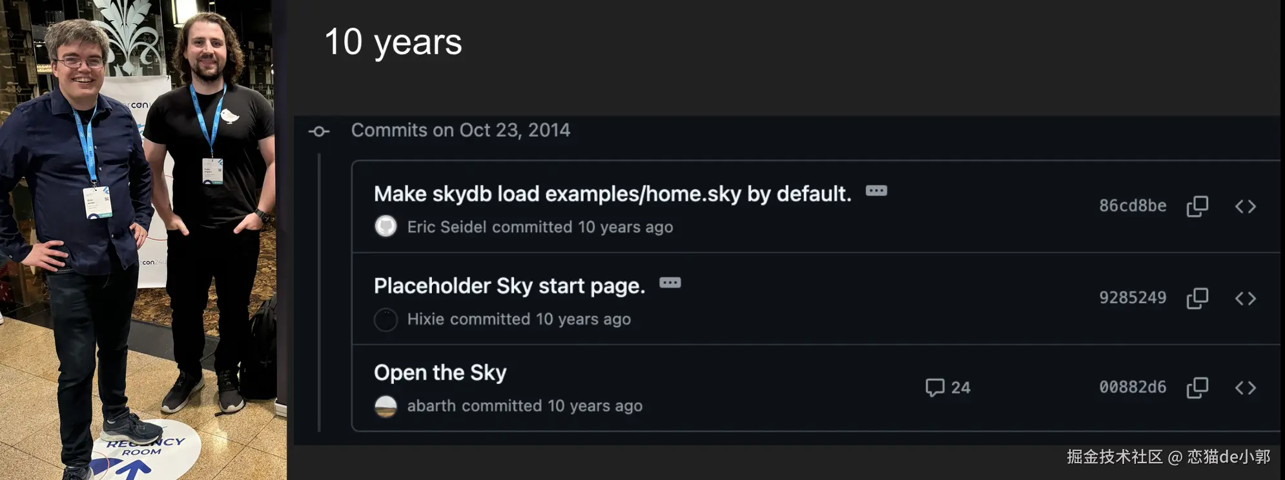Expand the skydb commit description ellipsis

(x=876, y=191)
